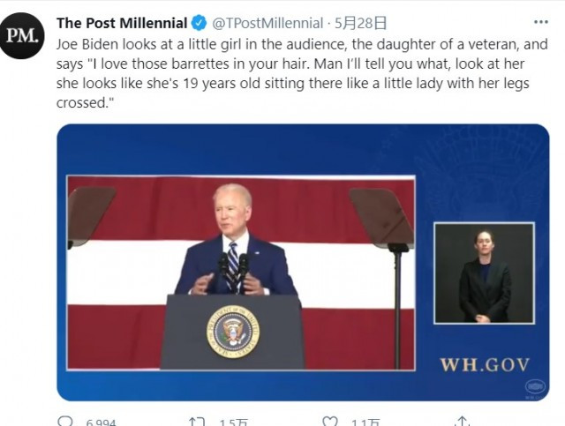Image resolution: width=565 pixels, height=426 pixels.
Task: Click the reply speech bubble icon
Action: click(x=65, y=422)
